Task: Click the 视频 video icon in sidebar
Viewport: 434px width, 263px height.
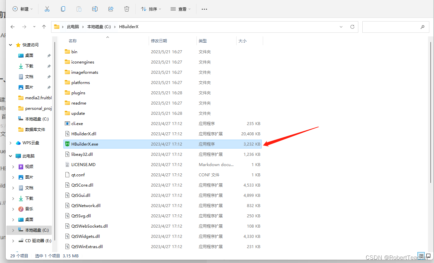Action: [21, 166]
